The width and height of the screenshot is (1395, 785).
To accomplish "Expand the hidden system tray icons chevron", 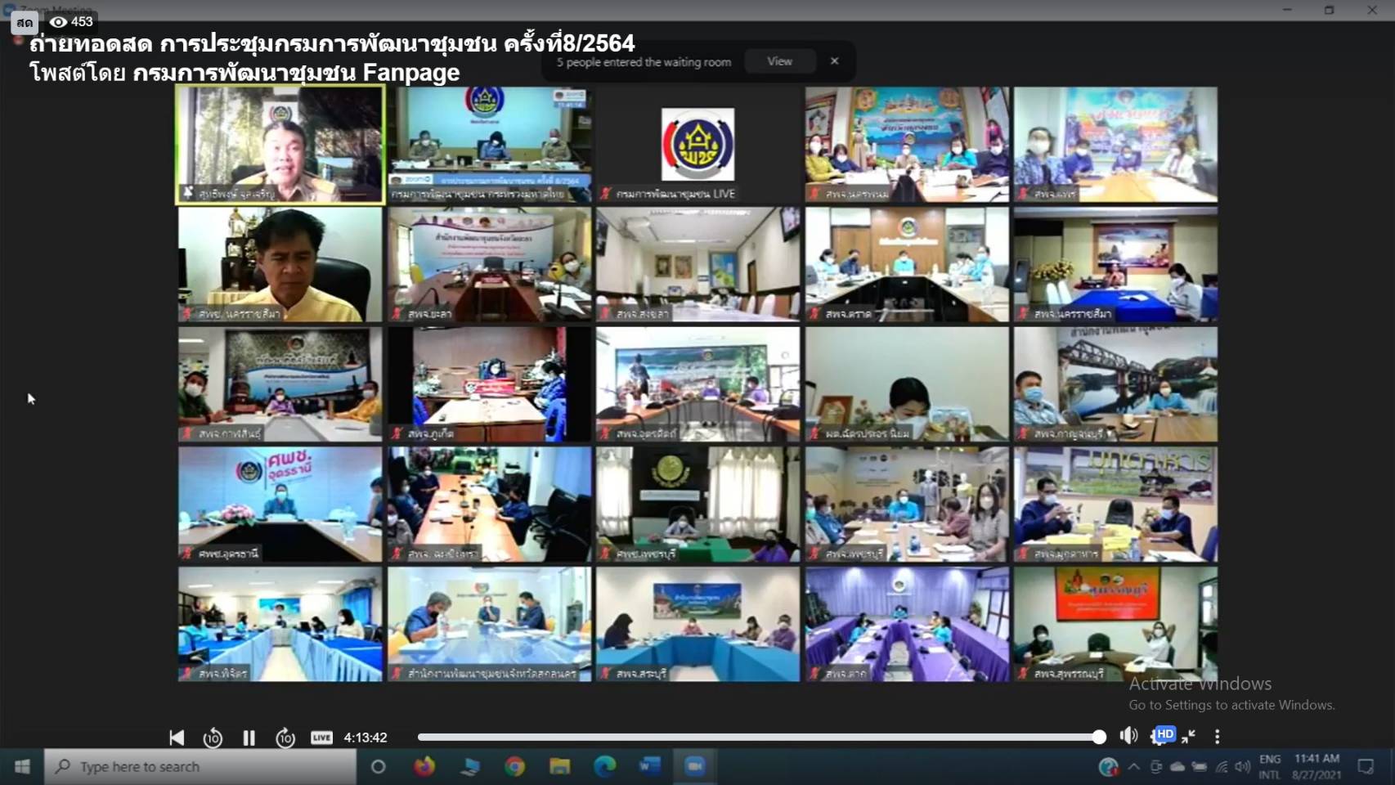I will pyautogui.click(x=1133, y=767).
